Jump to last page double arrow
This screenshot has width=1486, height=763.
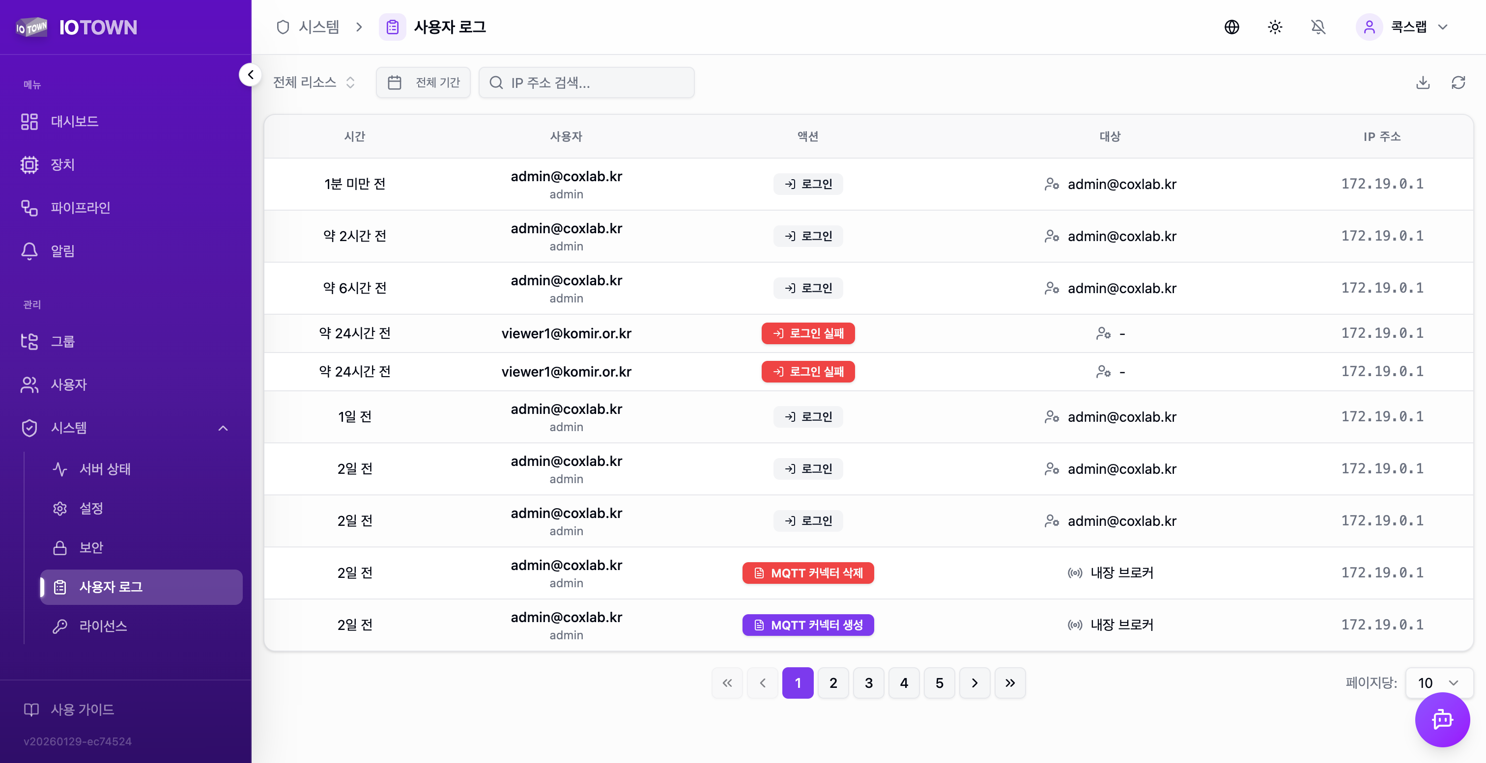1010,683
